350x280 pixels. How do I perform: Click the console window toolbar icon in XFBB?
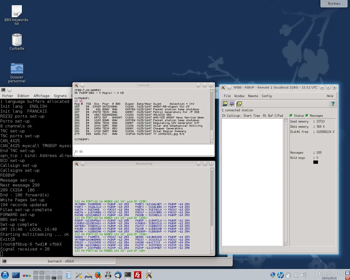point(225,104)
